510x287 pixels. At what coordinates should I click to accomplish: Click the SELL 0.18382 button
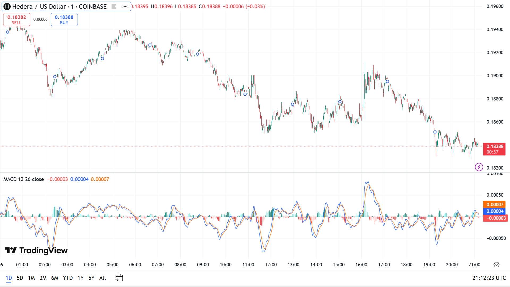[16, 19]
